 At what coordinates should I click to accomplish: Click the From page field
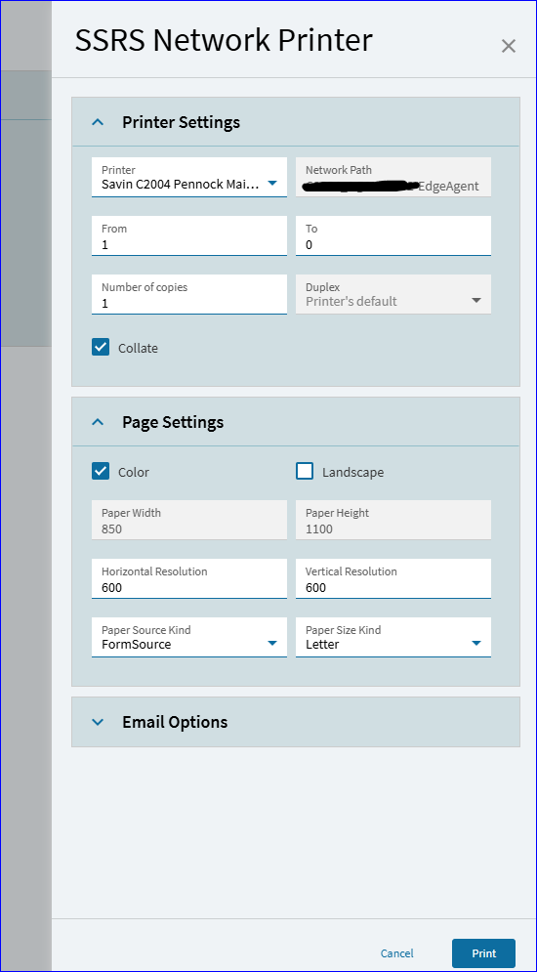pyautogui.click(x=188, y=236)
